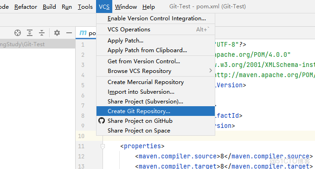Viewport: 315px width, 169px height.
Task: Select Create Git Repository
Action: tap(156, 111)
